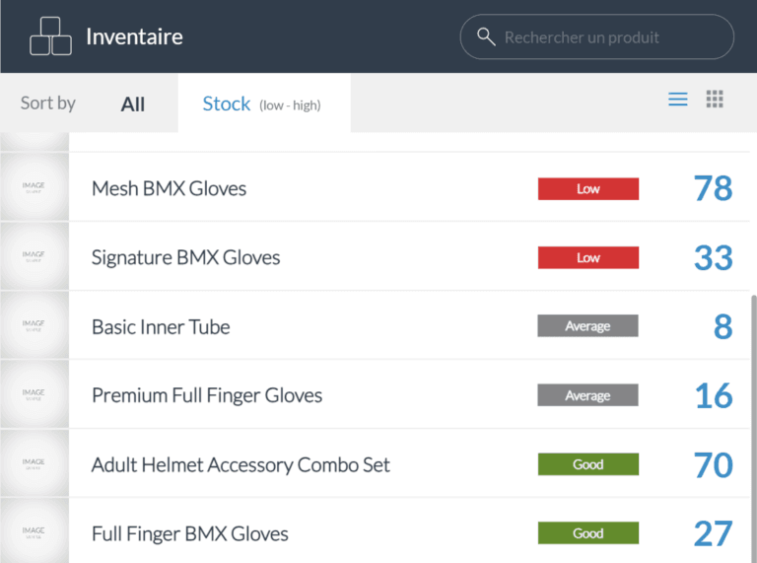Open the Basic Inner Tube product
The height and width of the screenshot is (563, 757).
pos(161,326)
